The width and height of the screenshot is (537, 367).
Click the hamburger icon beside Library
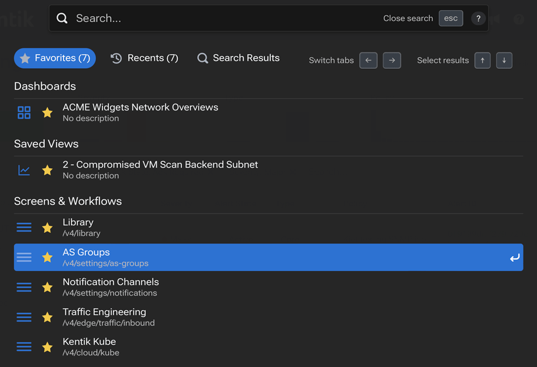tap(24, 228)
